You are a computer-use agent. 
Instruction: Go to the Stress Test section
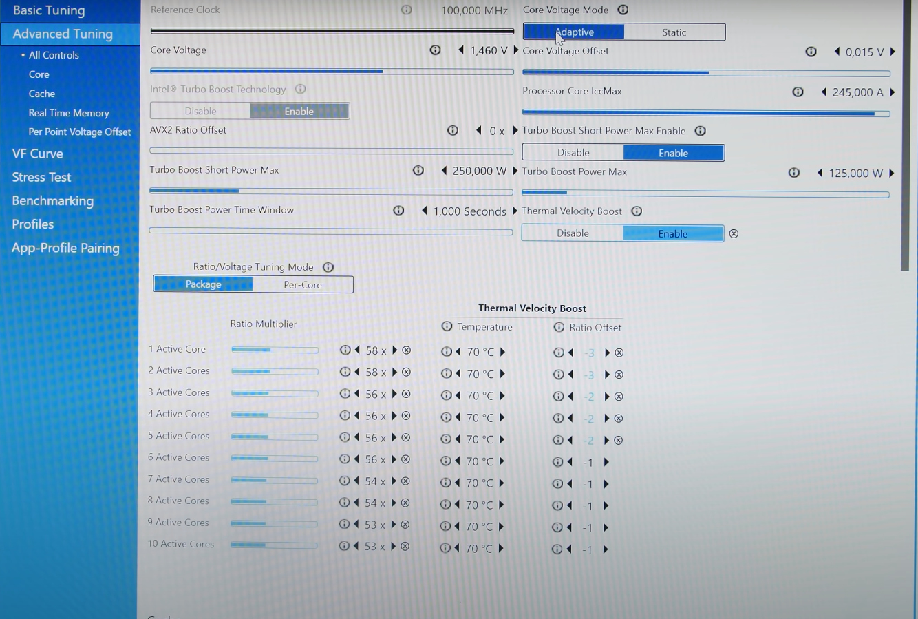pos(41,177)
